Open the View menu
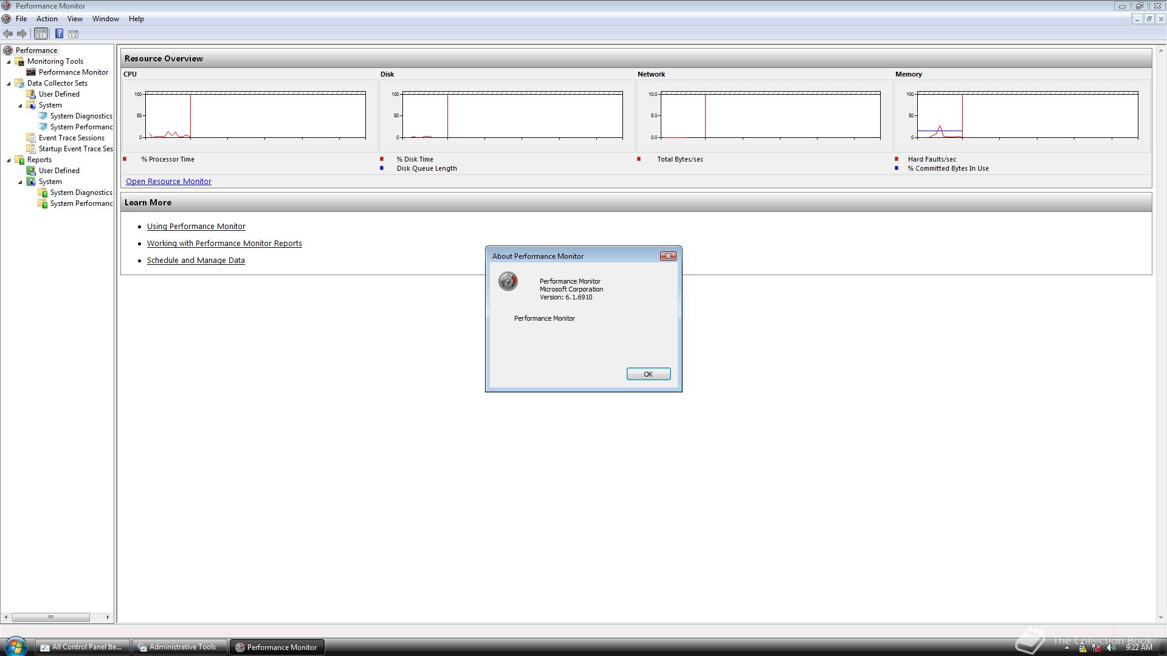This screenshot has width=1167, height=656. click(75, 19)
